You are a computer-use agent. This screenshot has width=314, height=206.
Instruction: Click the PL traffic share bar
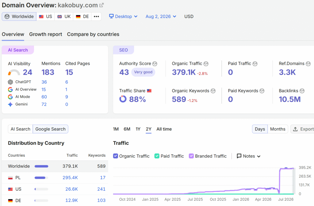[41, 178]
